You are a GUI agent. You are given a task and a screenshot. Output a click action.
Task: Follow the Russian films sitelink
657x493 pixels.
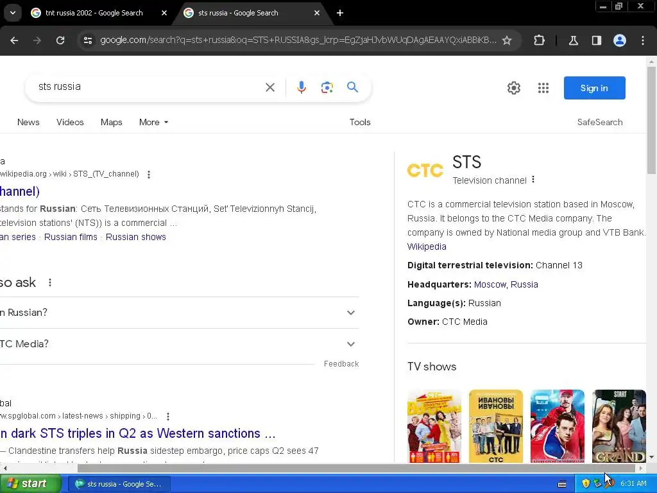(x=71, y=237)
